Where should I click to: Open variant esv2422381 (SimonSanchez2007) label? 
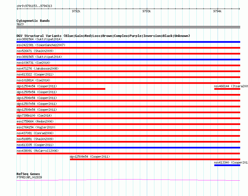(41, 45)
